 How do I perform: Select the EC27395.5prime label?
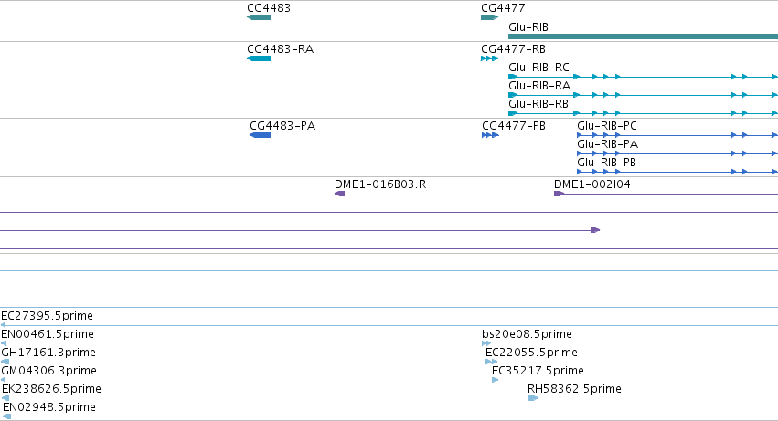coord(48,316)
